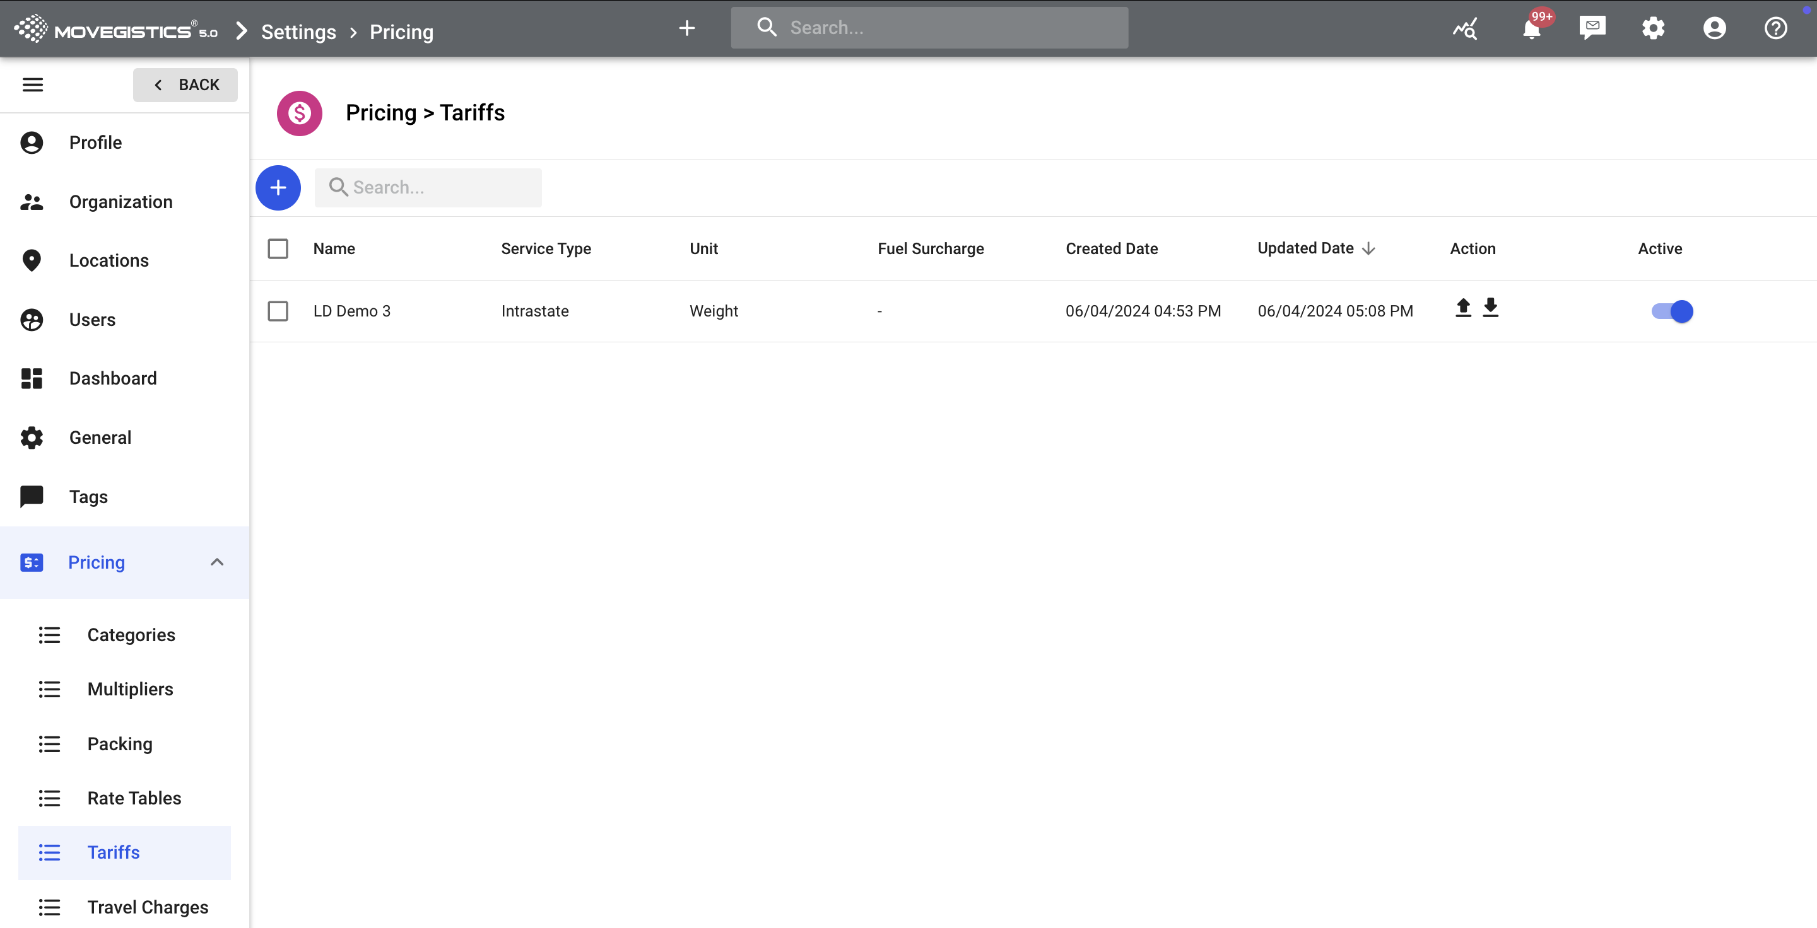Open the notifications bell with 99+ badge
The height and width of the screenshot is (928, 1817).
[x=1531, y=29]
